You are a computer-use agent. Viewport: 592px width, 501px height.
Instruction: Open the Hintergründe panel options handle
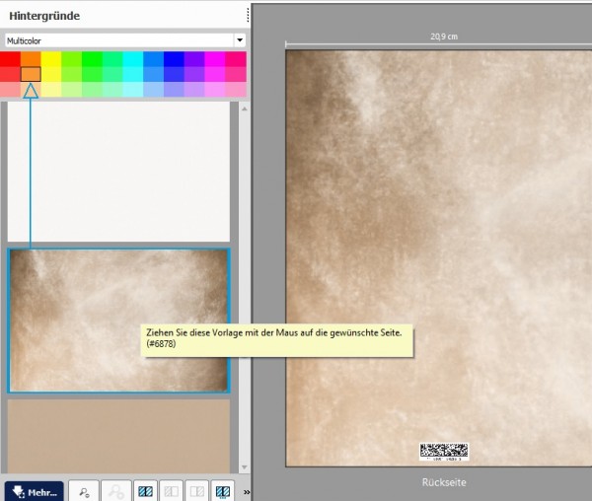click(245, 16)
